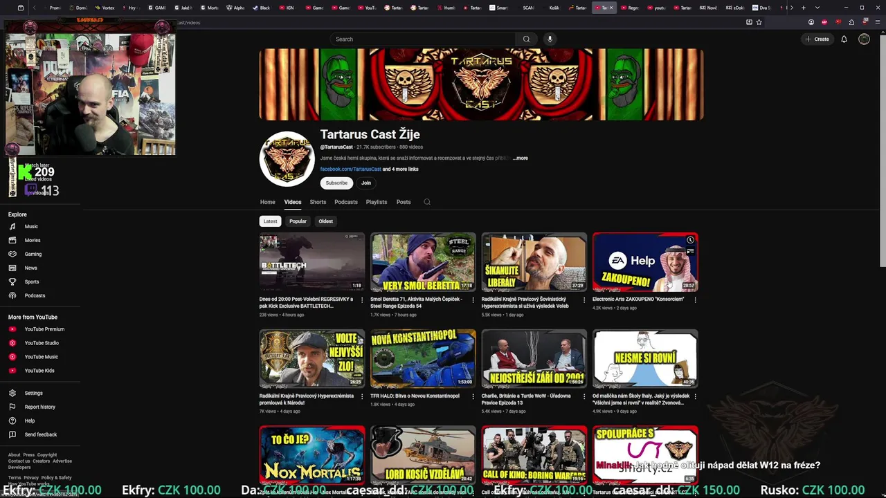The height and width of the screenshot is (498, 886).
Task: Subscribe to Tartarus Cast channel
Action: pos(336,183)
